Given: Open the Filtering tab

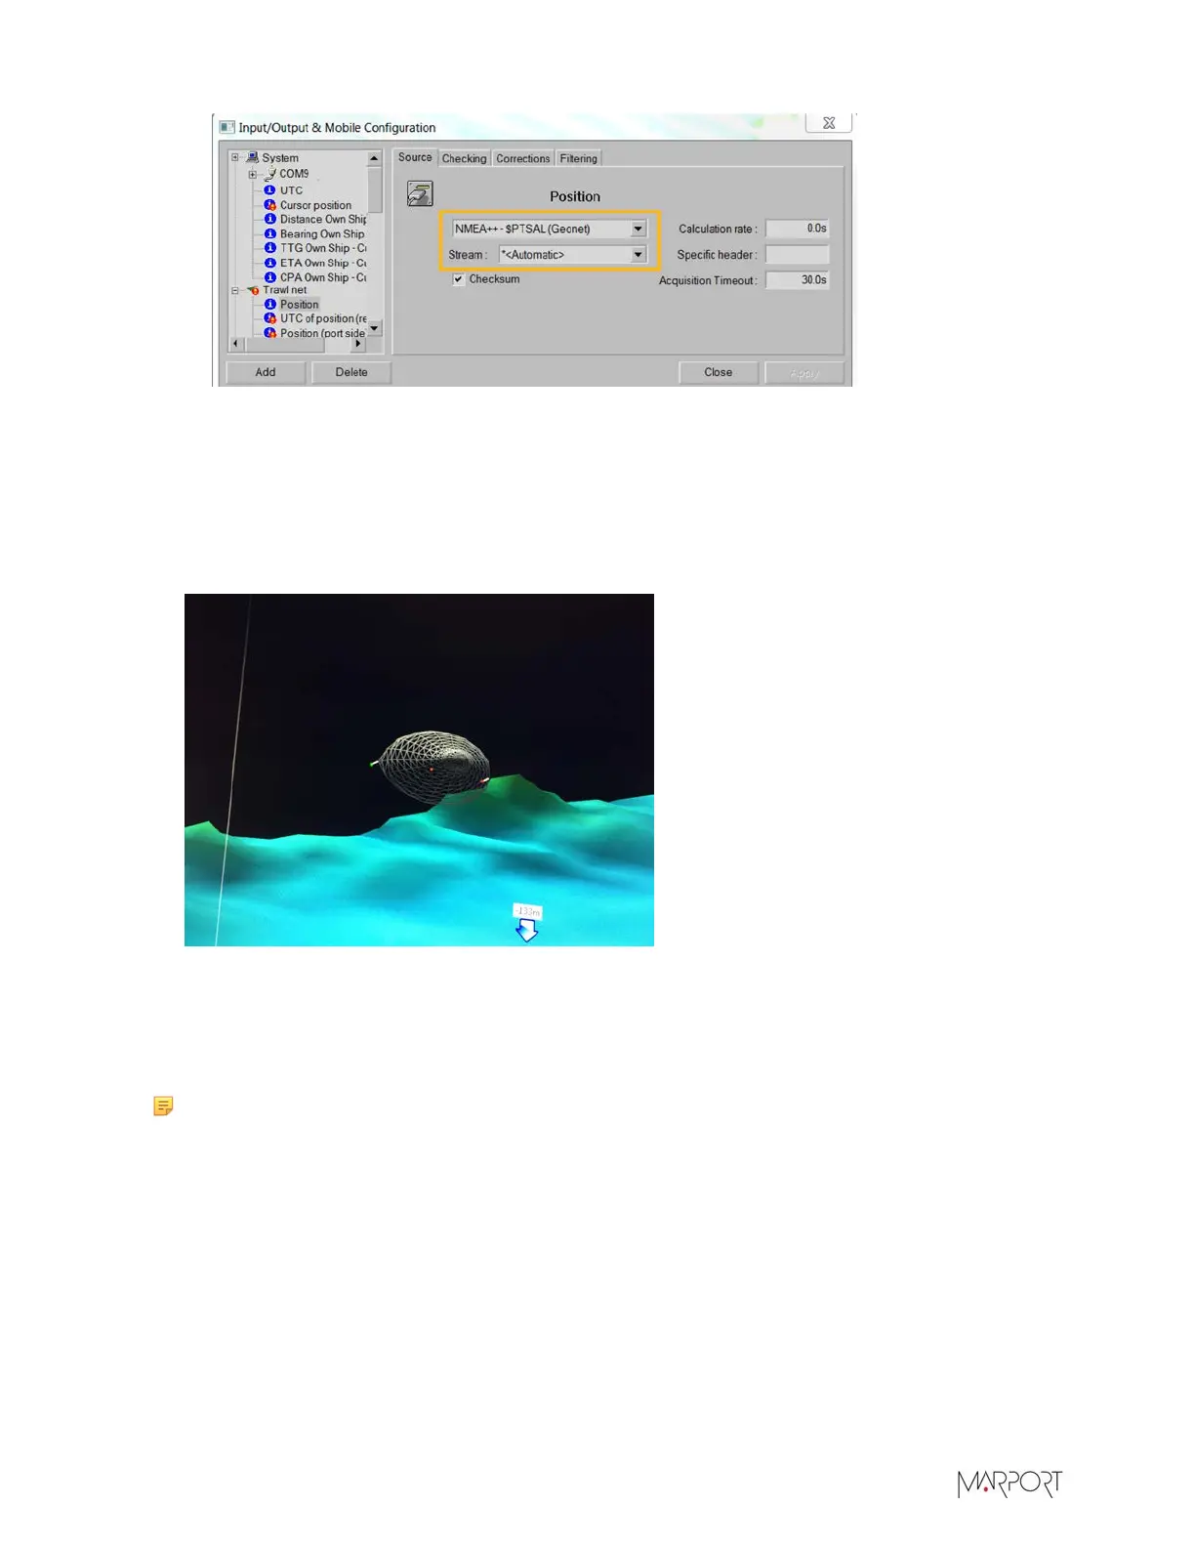Looking at the screenshot, I should pos(579,158).
